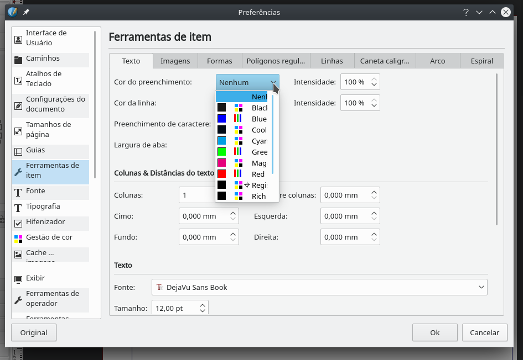
Task: Click the Exibir monitor icon
Action: click(x=18, y=279)
